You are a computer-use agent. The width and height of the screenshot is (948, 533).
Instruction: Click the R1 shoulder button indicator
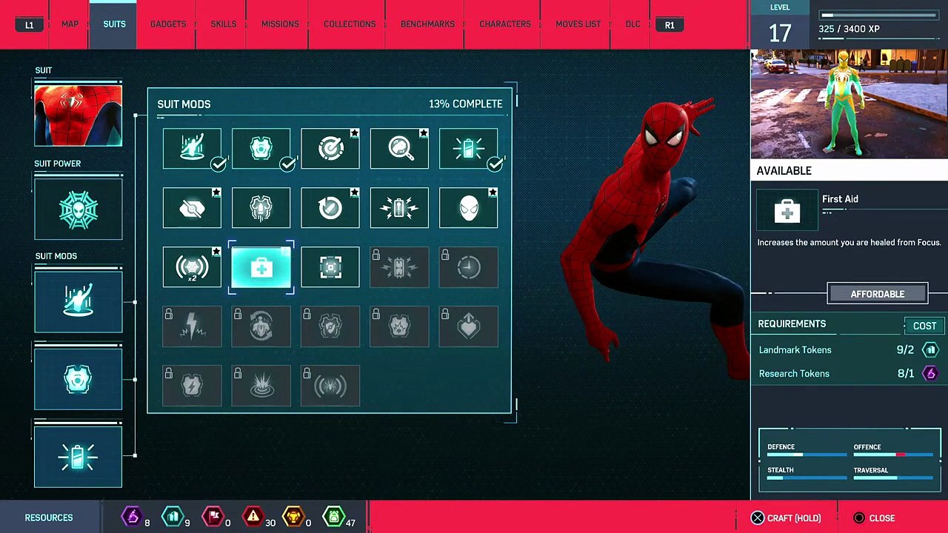point(670,25)
